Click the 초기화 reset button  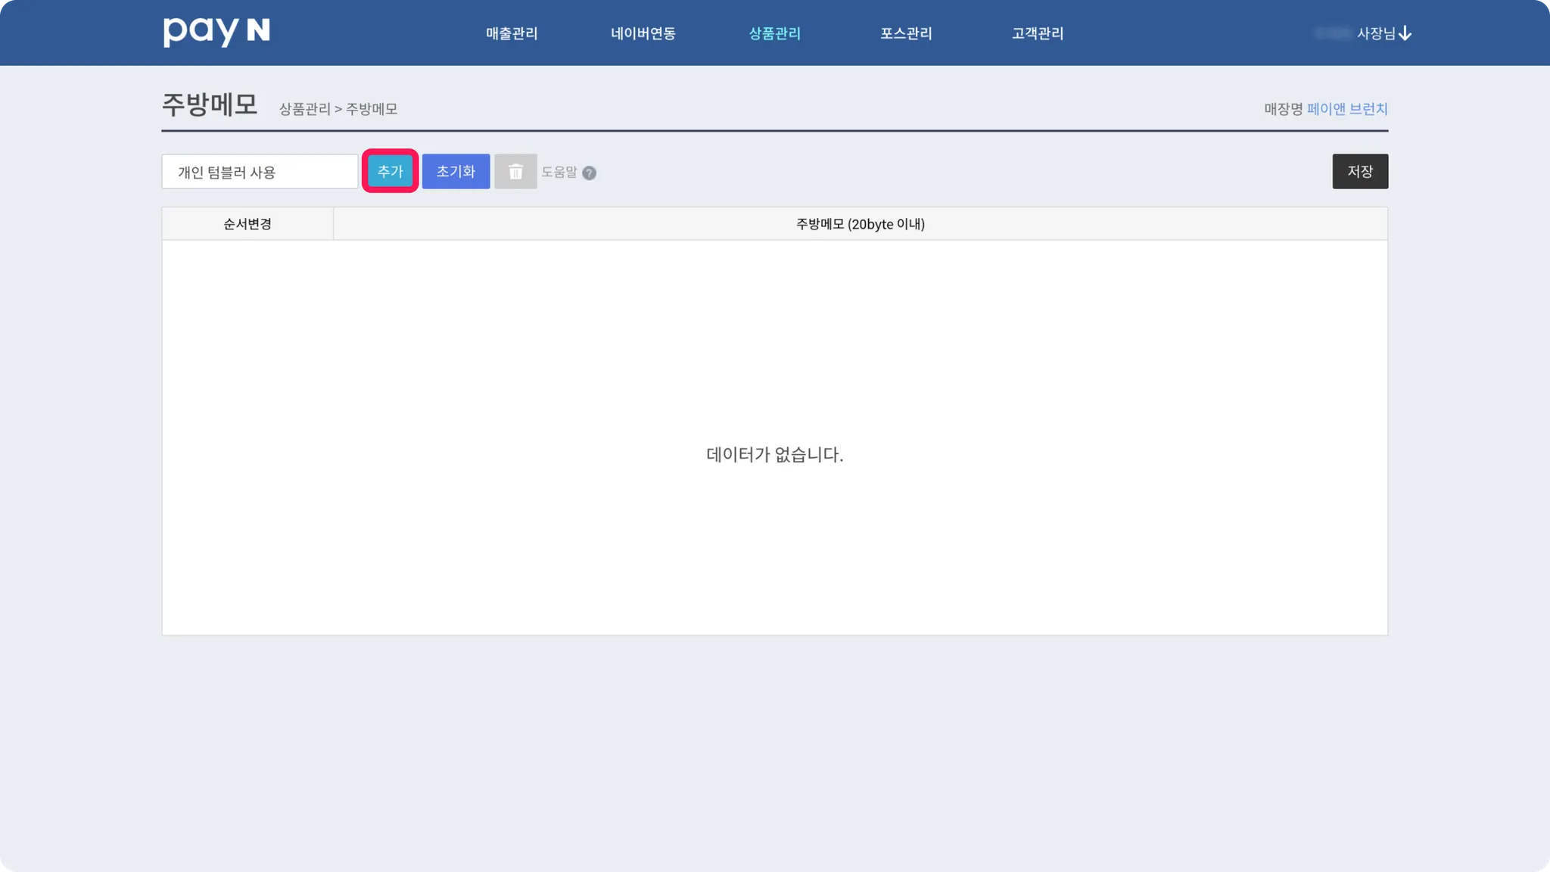tap(456, 172)
